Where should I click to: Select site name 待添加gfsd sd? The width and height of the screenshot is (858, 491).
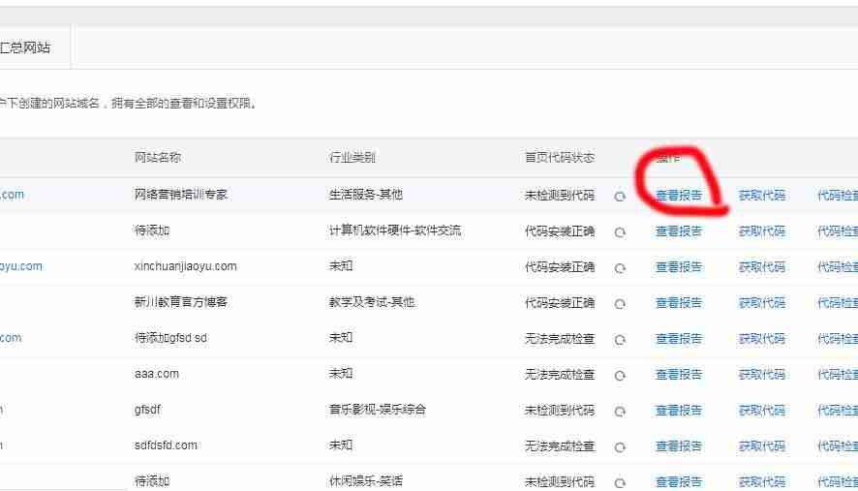pos(170,338)
